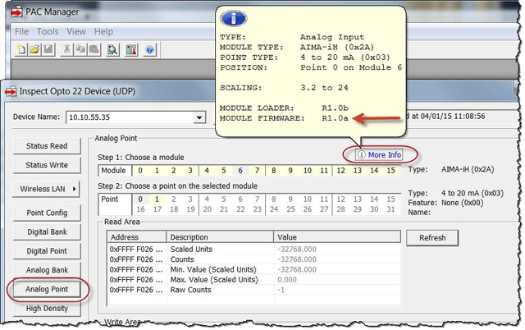Click the Copy toolbar icon
This screenshot has height=330, width=525.
click(x=80, y=50)
